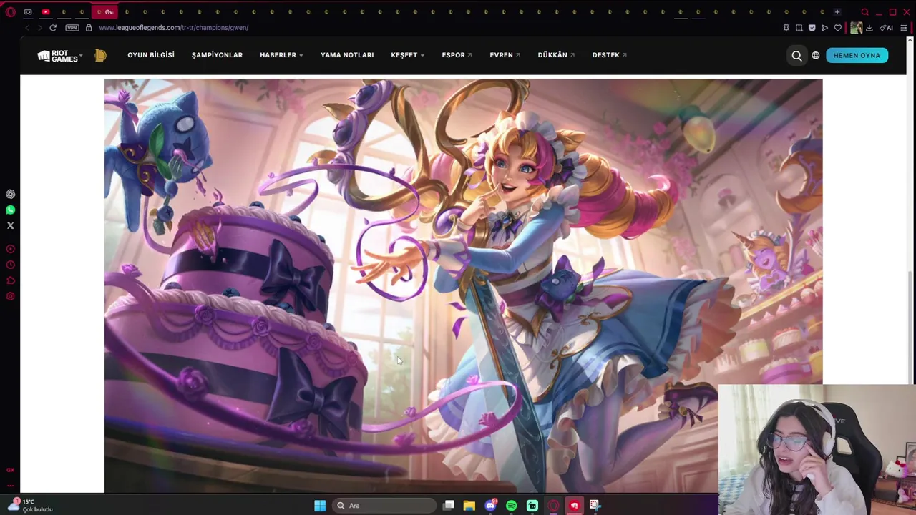This screenshot has height=515, width=916.
Task: Open the Opera main menu icon
Action: pyautogui.click(x=10, y=12)
